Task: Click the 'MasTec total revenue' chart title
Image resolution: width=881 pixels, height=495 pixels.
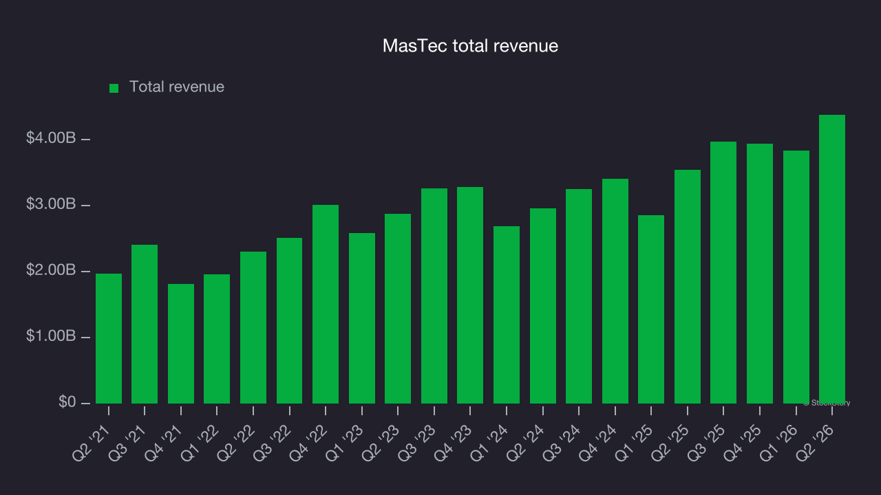Action: pos(470,46)
